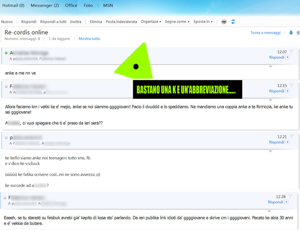Open the Organizza dropdown menu
Viewport: 300px width, 230px height.
point(151,22)
